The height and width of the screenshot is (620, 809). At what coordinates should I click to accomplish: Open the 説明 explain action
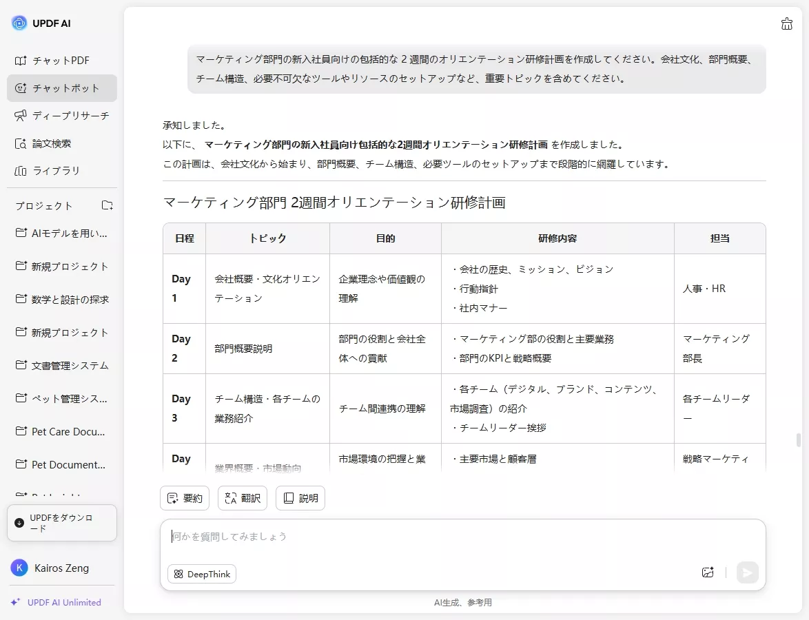pyautogui.click(x=300, y=497)
